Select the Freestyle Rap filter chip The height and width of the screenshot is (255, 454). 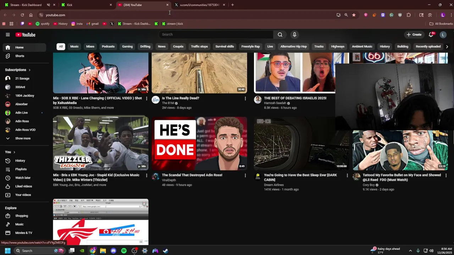coord(250,46)
